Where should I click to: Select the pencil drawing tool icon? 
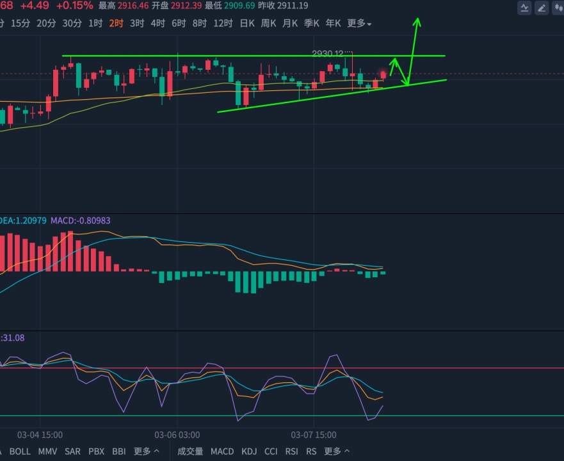[x=542, y=8]
